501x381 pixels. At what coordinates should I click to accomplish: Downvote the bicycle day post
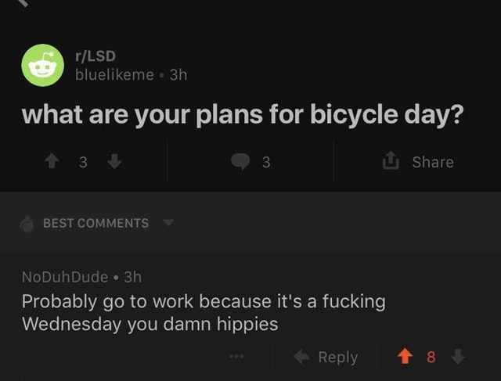[114, 161]
